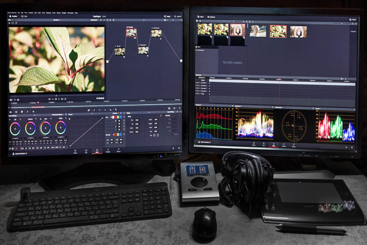Toggle the blue channel button in Curves
This screenshot has width=367, height=245.
(121, 117)
